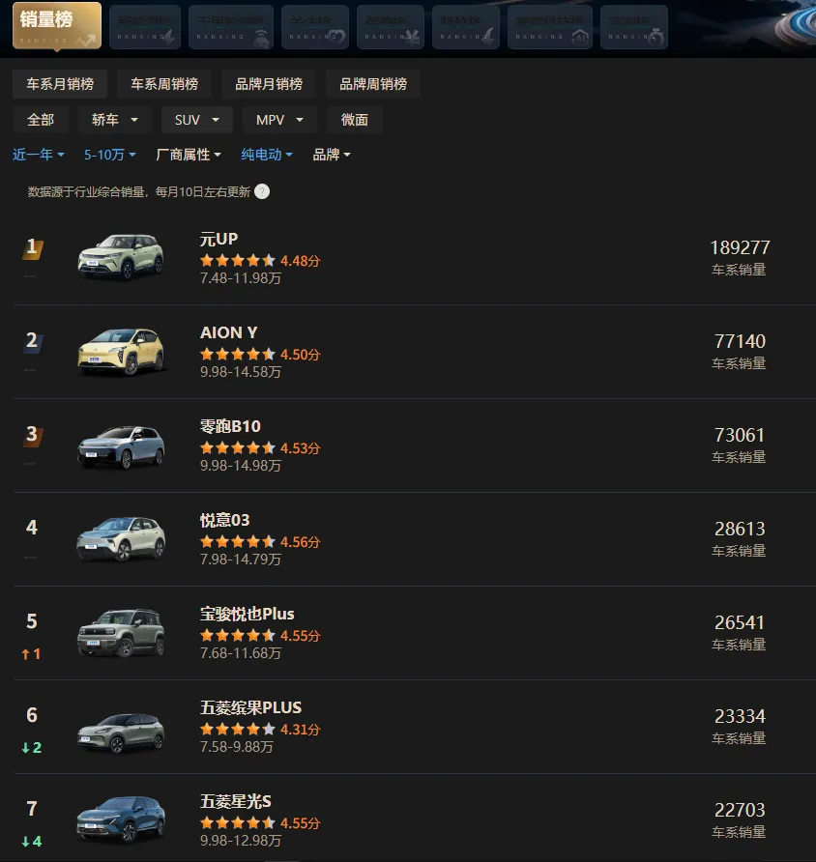Viewport: 816px width, 862px height.
Task: Select the 销量榜 ranking tab
Action: click(x=57, y=26)
